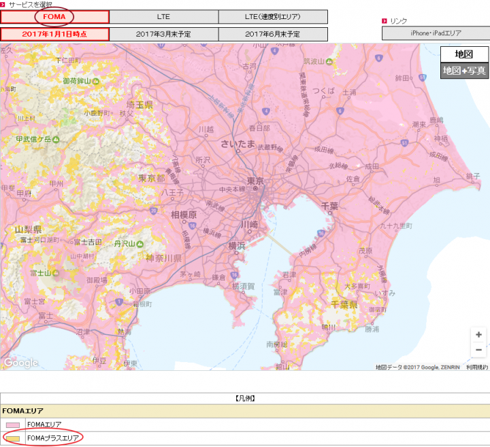Show the 2017年6月末予定 coverage
This screenshot has height=447, width=490.
click(273, 34)
